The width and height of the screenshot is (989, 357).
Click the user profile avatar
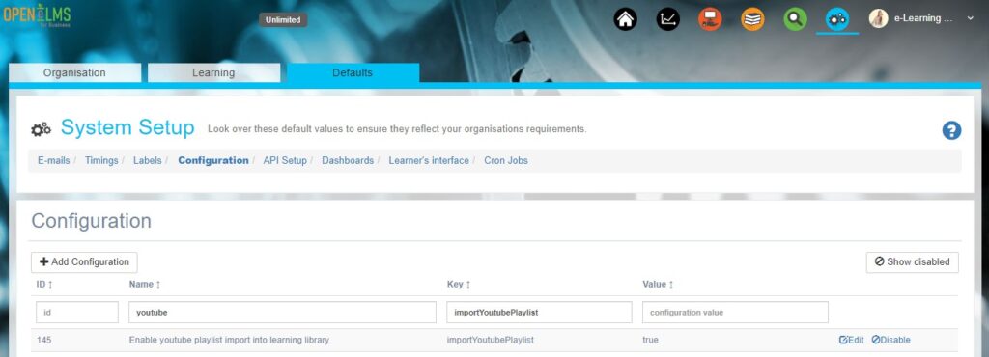tap(878, 18)
